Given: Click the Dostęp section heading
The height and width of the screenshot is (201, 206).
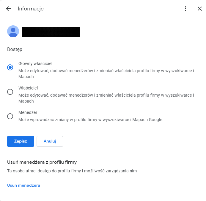Looking at the screenshot, I should [x=15, y=50].
